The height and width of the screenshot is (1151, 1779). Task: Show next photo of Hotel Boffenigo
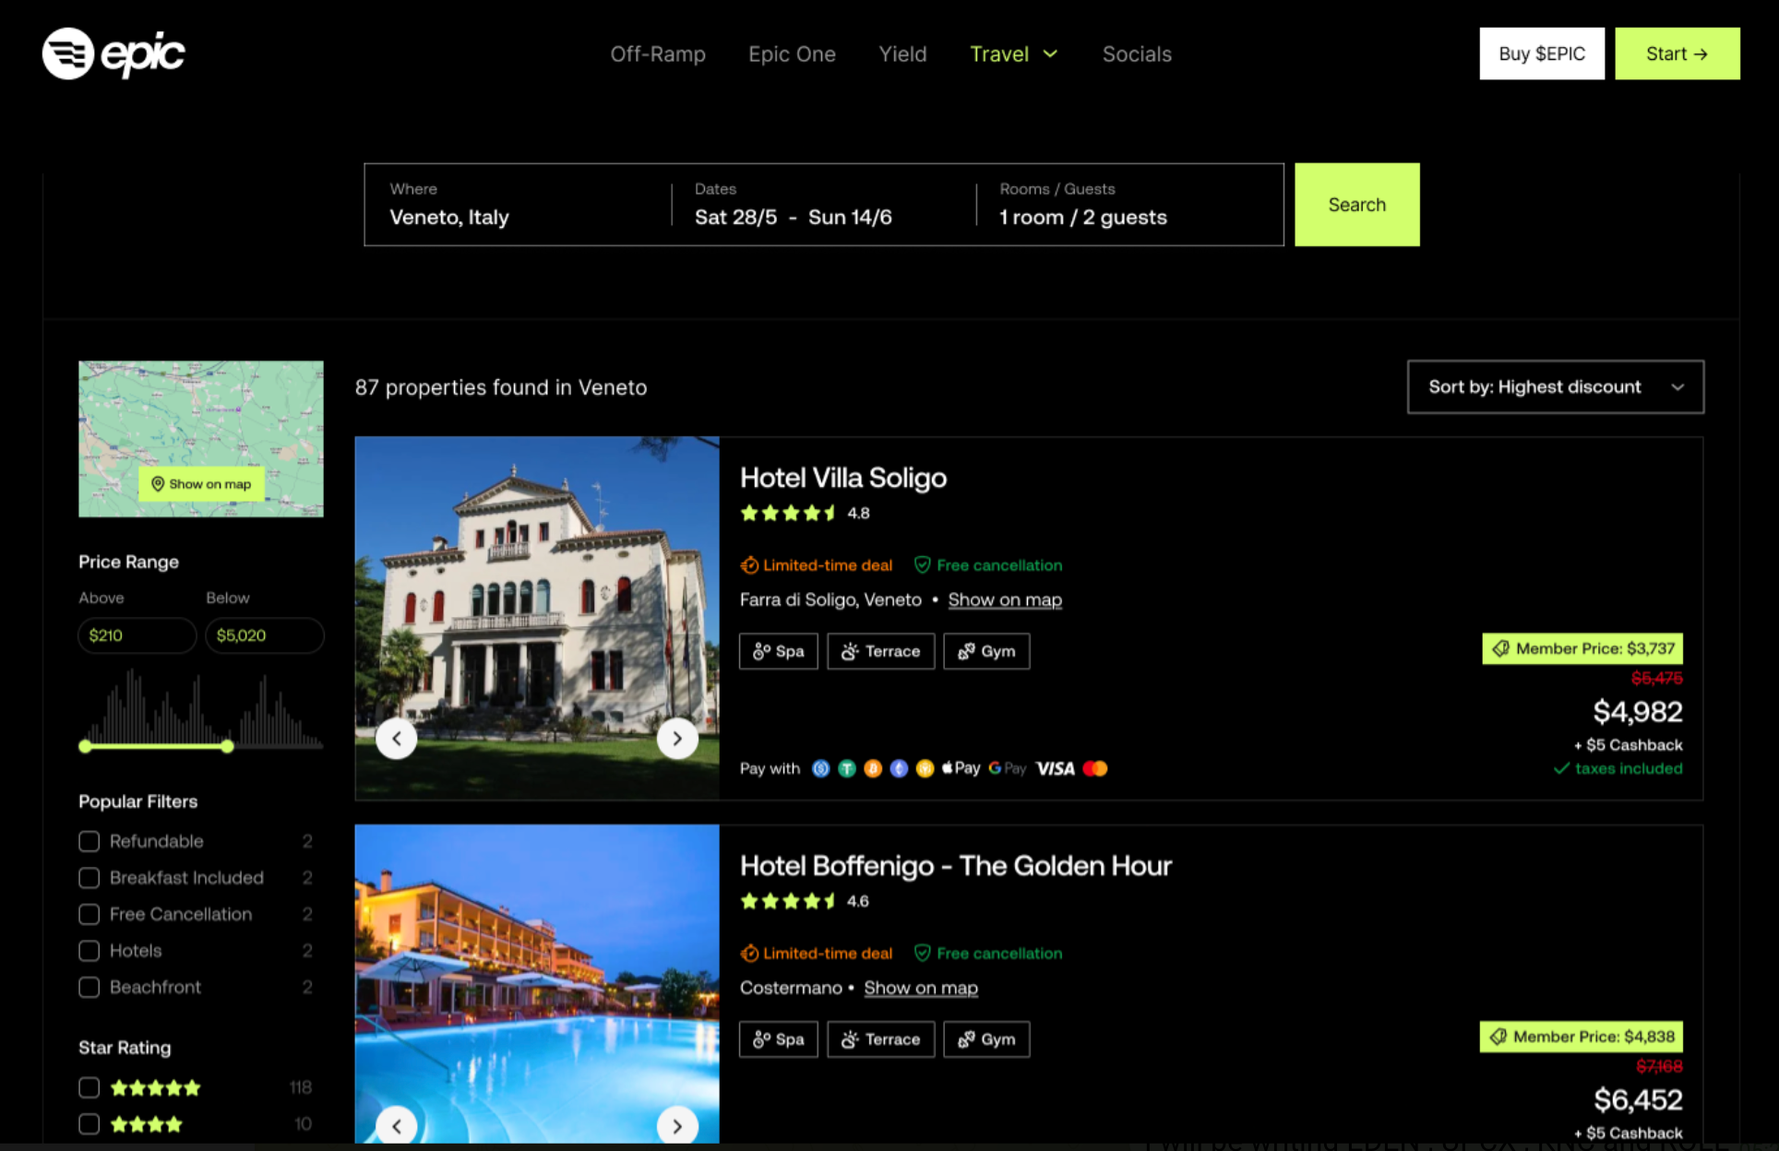677,1126
